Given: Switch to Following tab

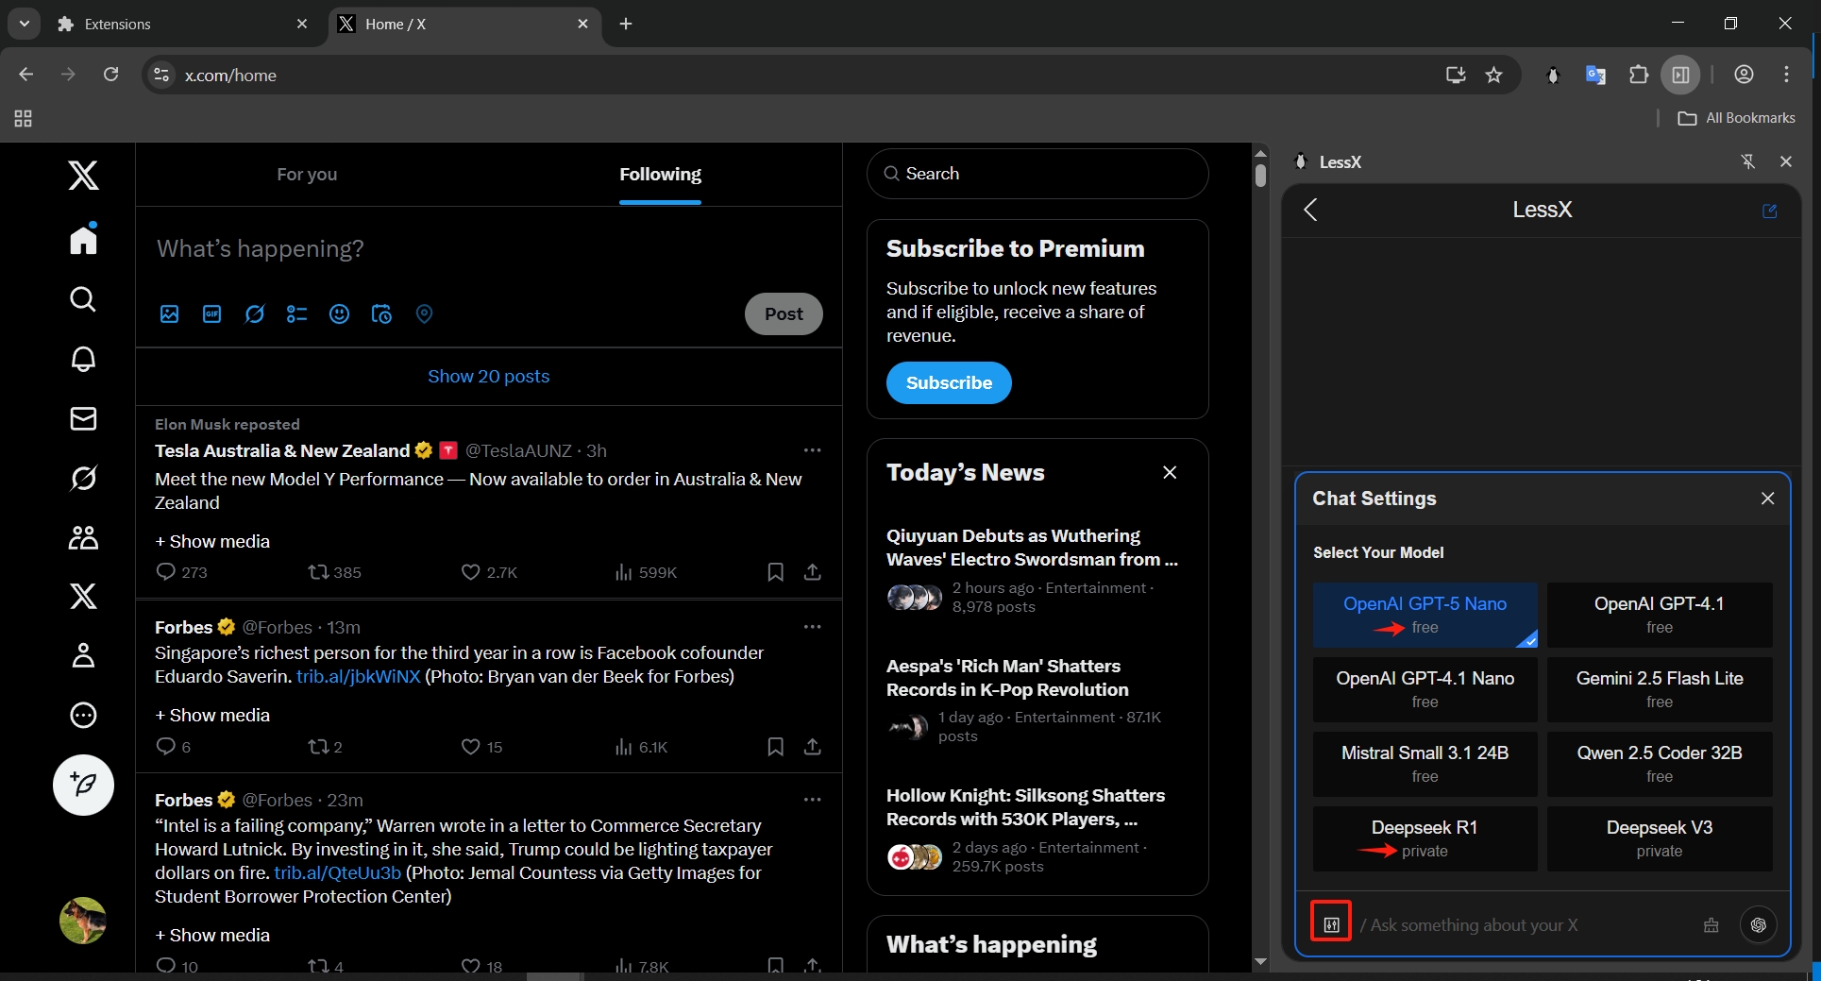Looking at the screenshot, I should click(660, 175).
